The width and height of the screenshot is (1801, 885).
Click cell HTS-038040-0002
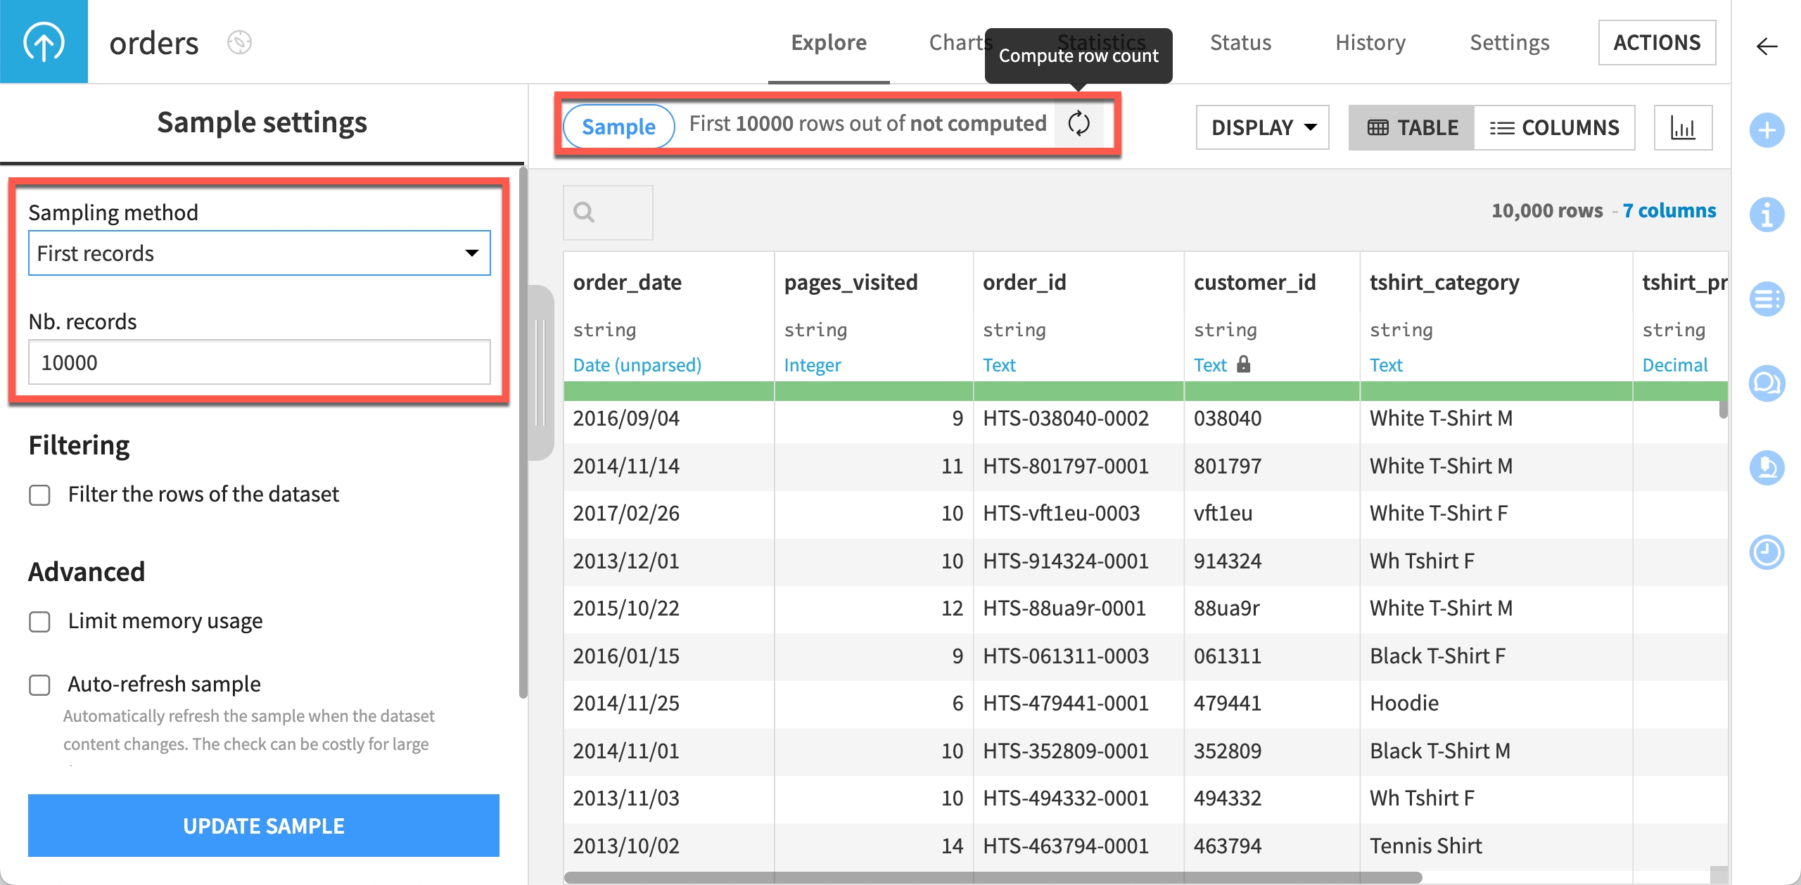(1078, 419)
